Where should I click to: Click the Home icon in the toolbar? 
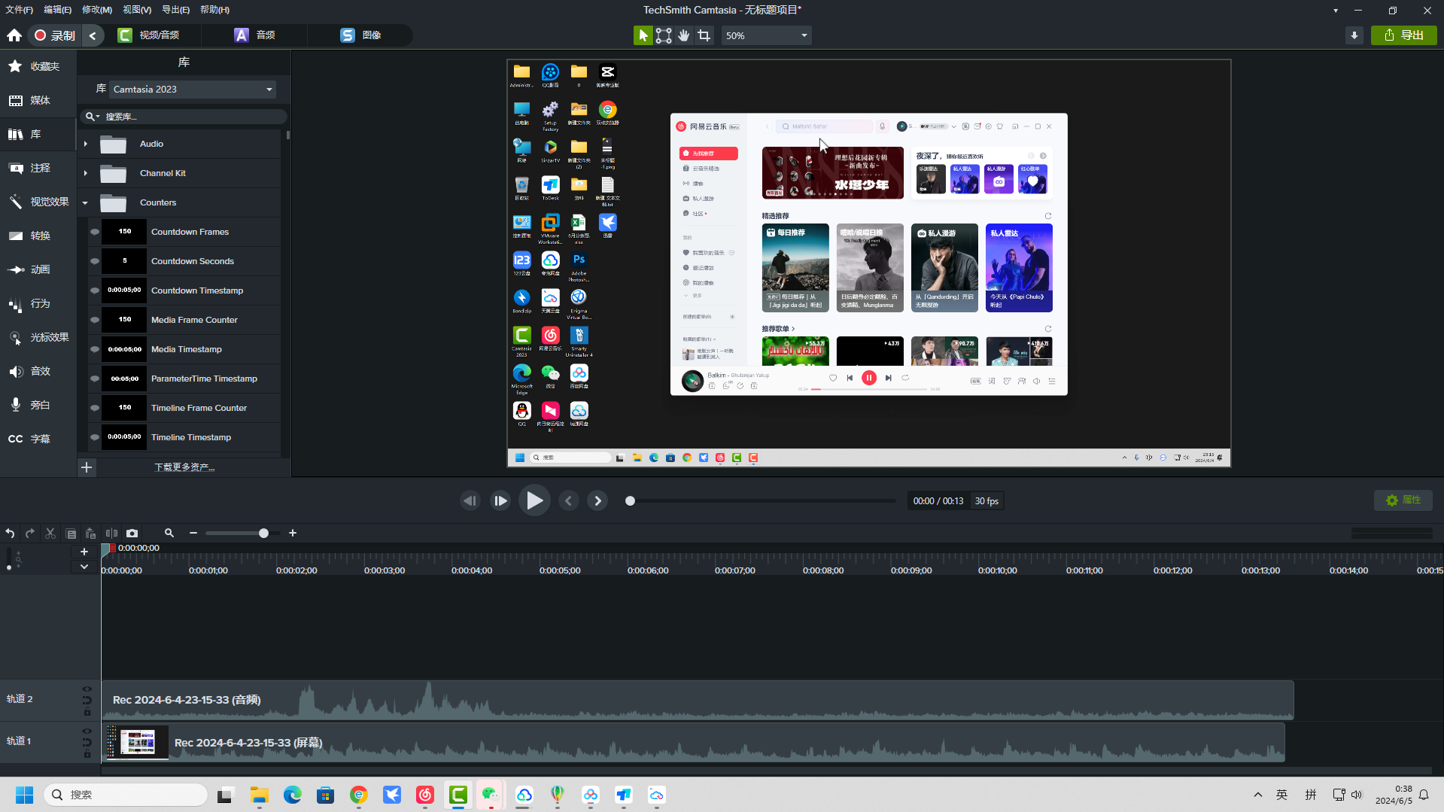pos(14,35)
